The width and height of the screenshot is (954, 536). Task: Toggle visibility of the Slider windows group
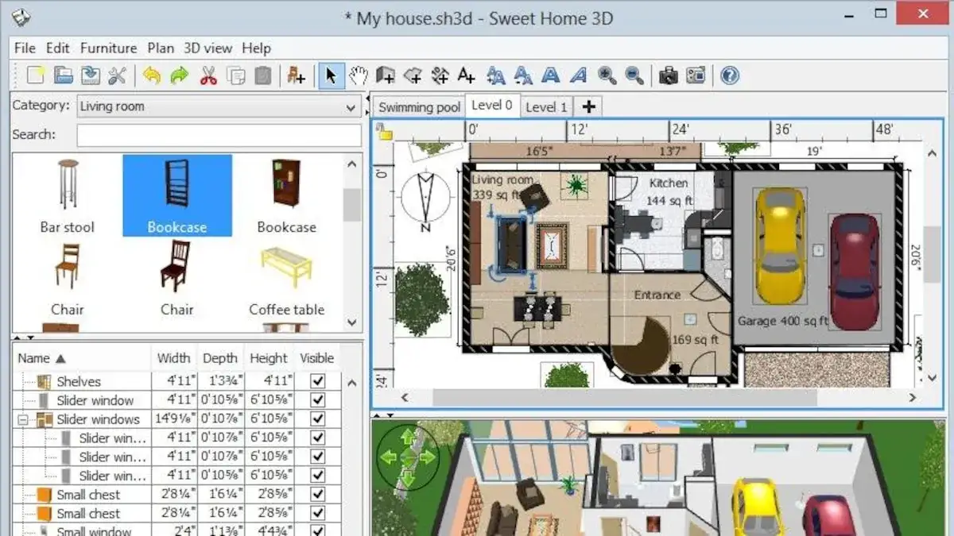318,419
